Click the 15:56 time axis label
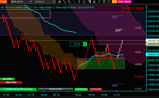The width and height of the screenshot is (159, 98). tap(6, 95)
